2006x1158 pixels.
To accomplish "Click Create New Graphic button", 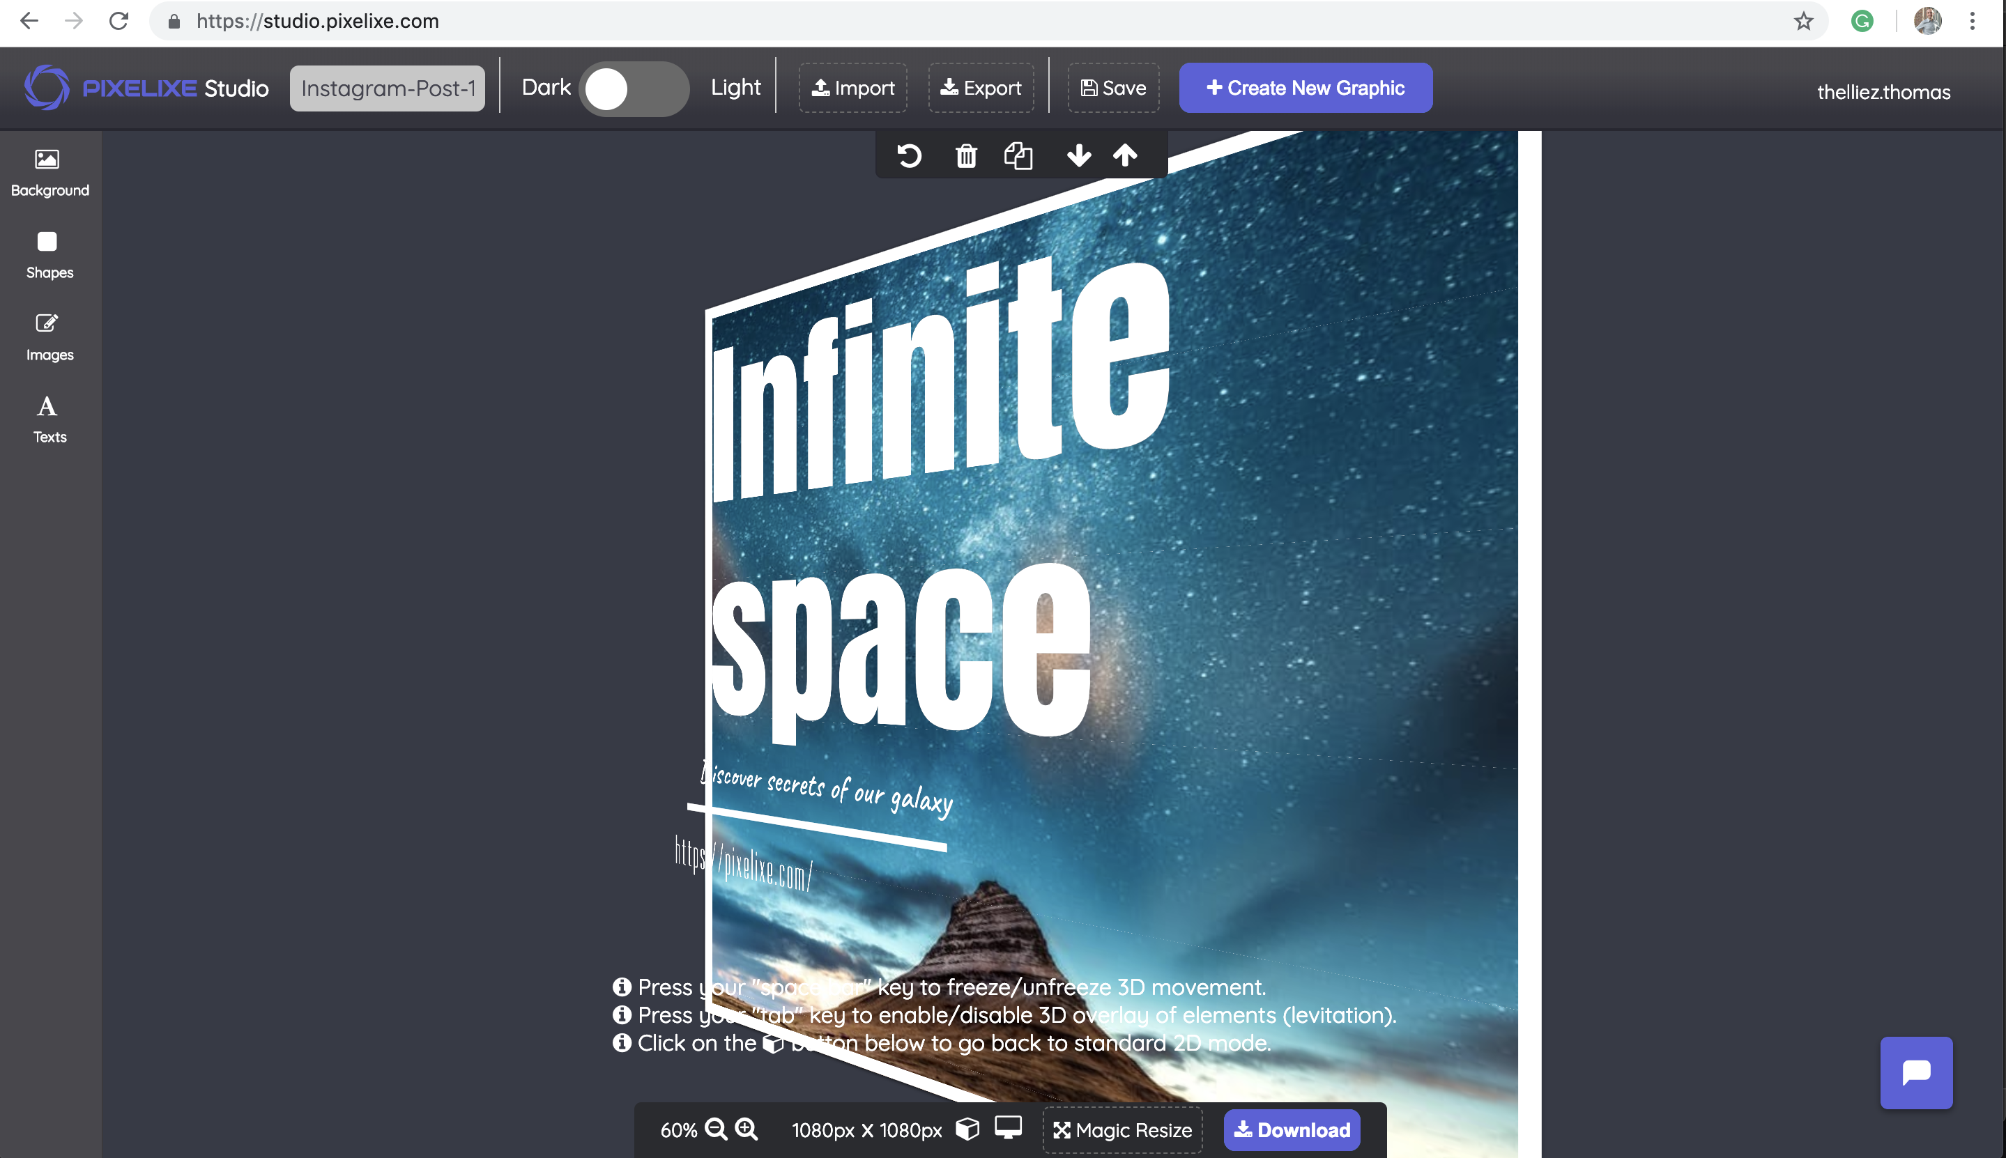I will point(1306,88).
